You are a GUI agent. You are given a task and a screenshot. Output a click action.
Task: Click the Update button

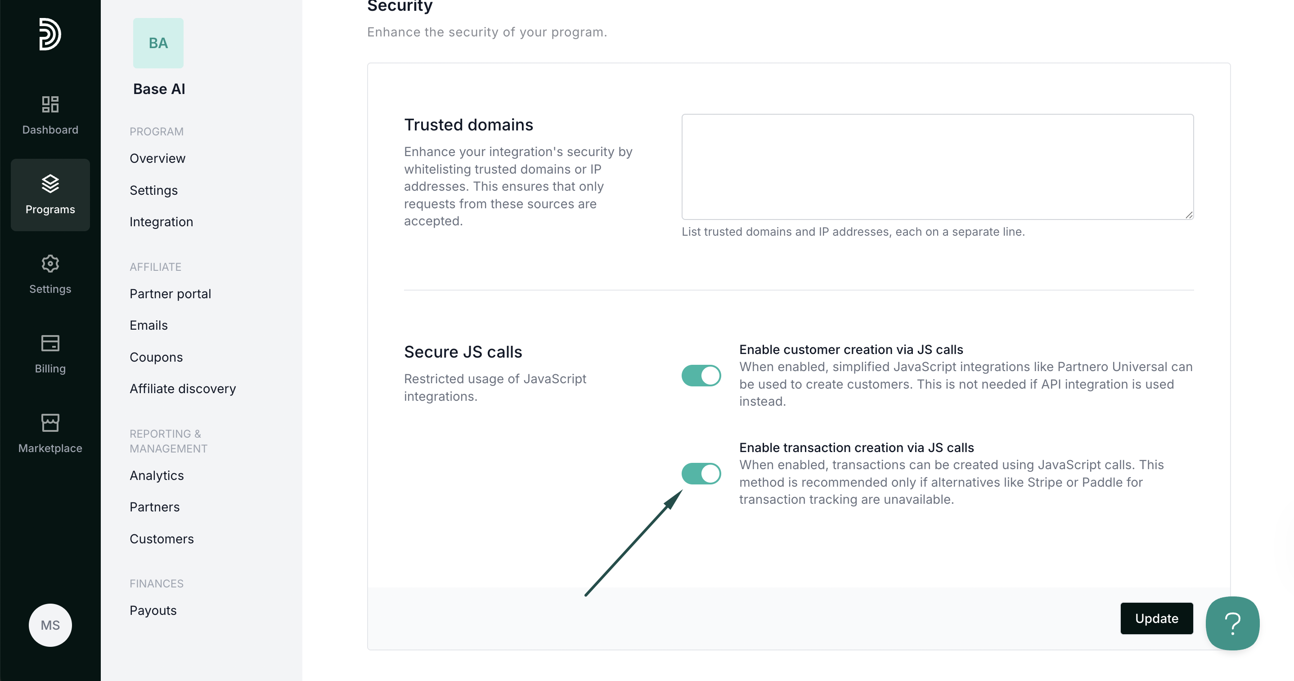tap(1156, 618)
